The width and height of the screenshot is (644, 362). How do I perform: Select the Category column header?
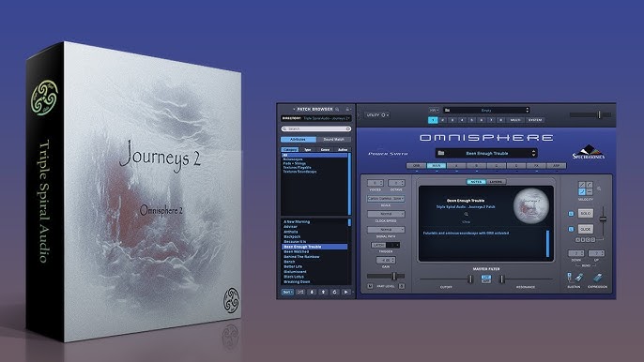pyautogui.click(x=290, y=150)
